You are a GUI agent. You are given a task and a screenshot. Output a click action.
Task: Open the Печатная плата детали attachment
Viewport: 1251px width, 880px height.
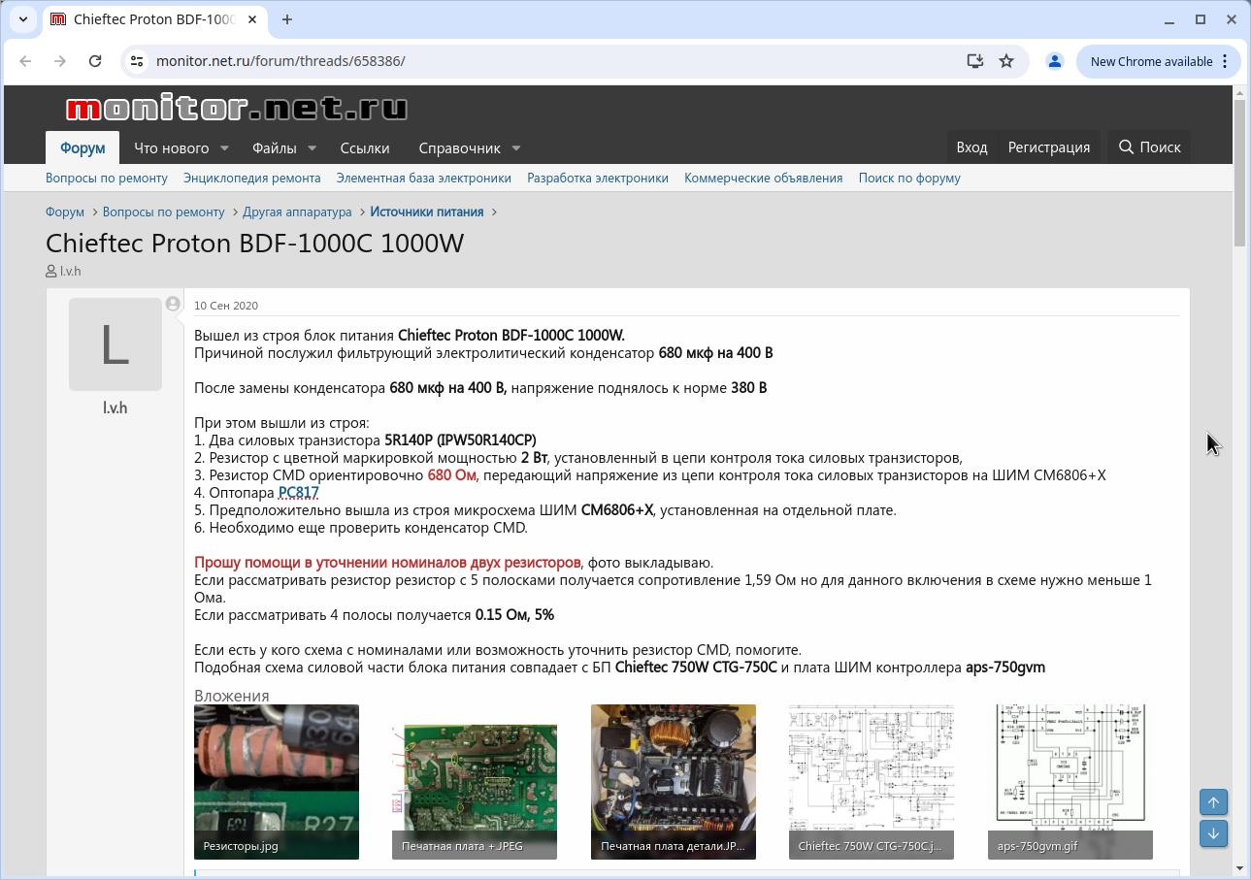click(674, 782)
